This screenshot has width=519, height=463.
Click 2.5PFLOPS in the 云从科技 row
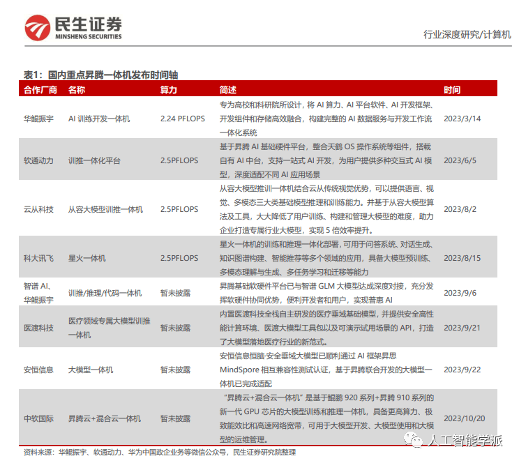click(x=179, y=209)
